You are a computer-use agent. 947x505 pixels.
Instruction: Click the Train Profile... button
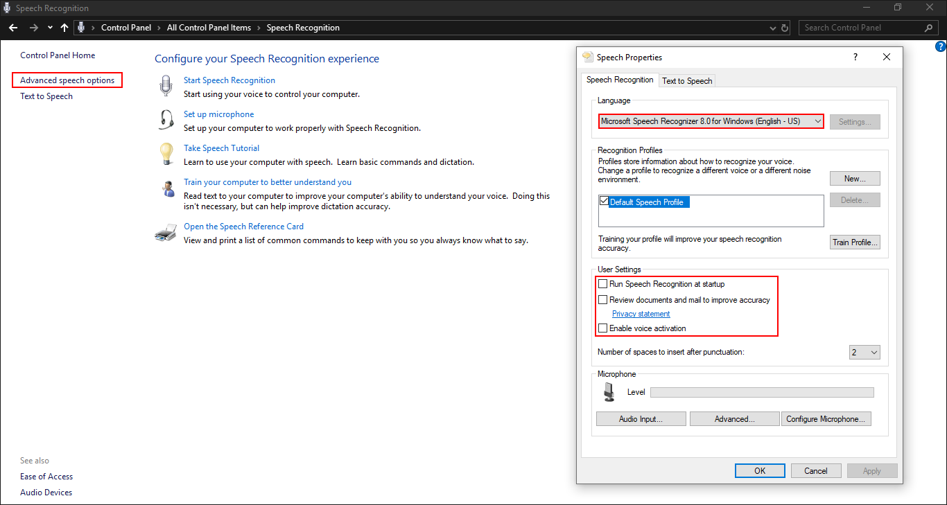coord(855,242)
